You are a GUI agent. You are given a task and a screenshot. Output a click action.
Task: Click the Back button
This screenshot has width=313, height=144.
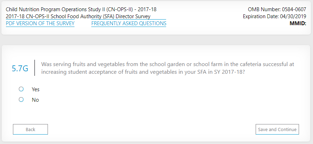tap(30, 129)
